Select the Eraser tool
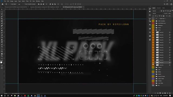Image resolution: width=173 pixels, height=97 pixels. (x=2, y=35)
